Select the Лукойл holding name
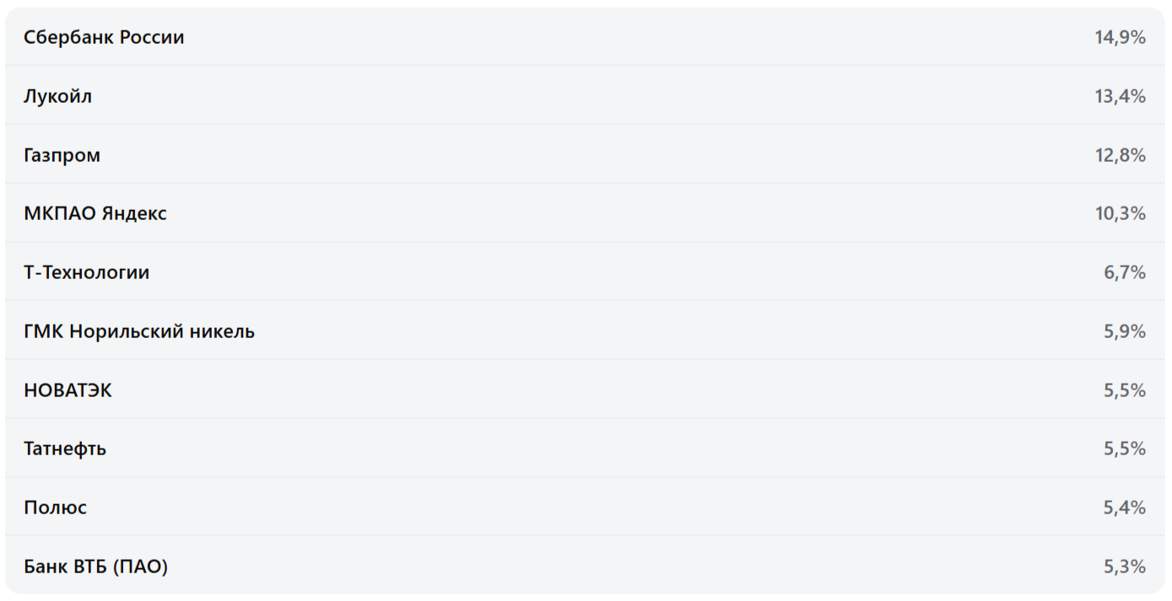Image resolution: width=1172 pixels, height=601 pixels. (x=57, y=96)
